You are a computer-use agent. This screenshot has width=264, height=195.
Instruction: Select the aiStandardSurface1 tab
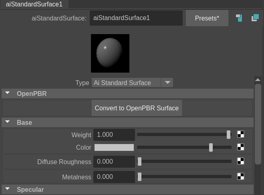tap(34, 4)
